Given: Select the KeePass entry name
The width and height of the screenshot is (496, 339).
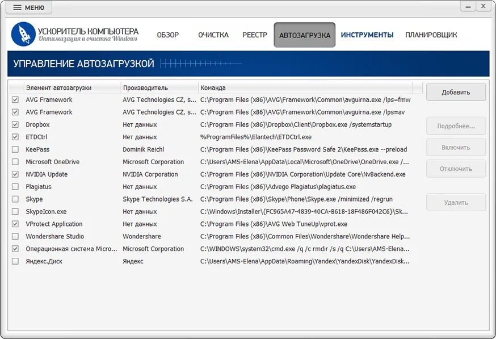Looking at the screenshot, I should coord(37,149).
